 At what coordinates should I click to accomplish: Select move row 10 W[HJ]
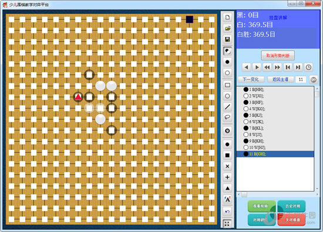tap(275, 147)
